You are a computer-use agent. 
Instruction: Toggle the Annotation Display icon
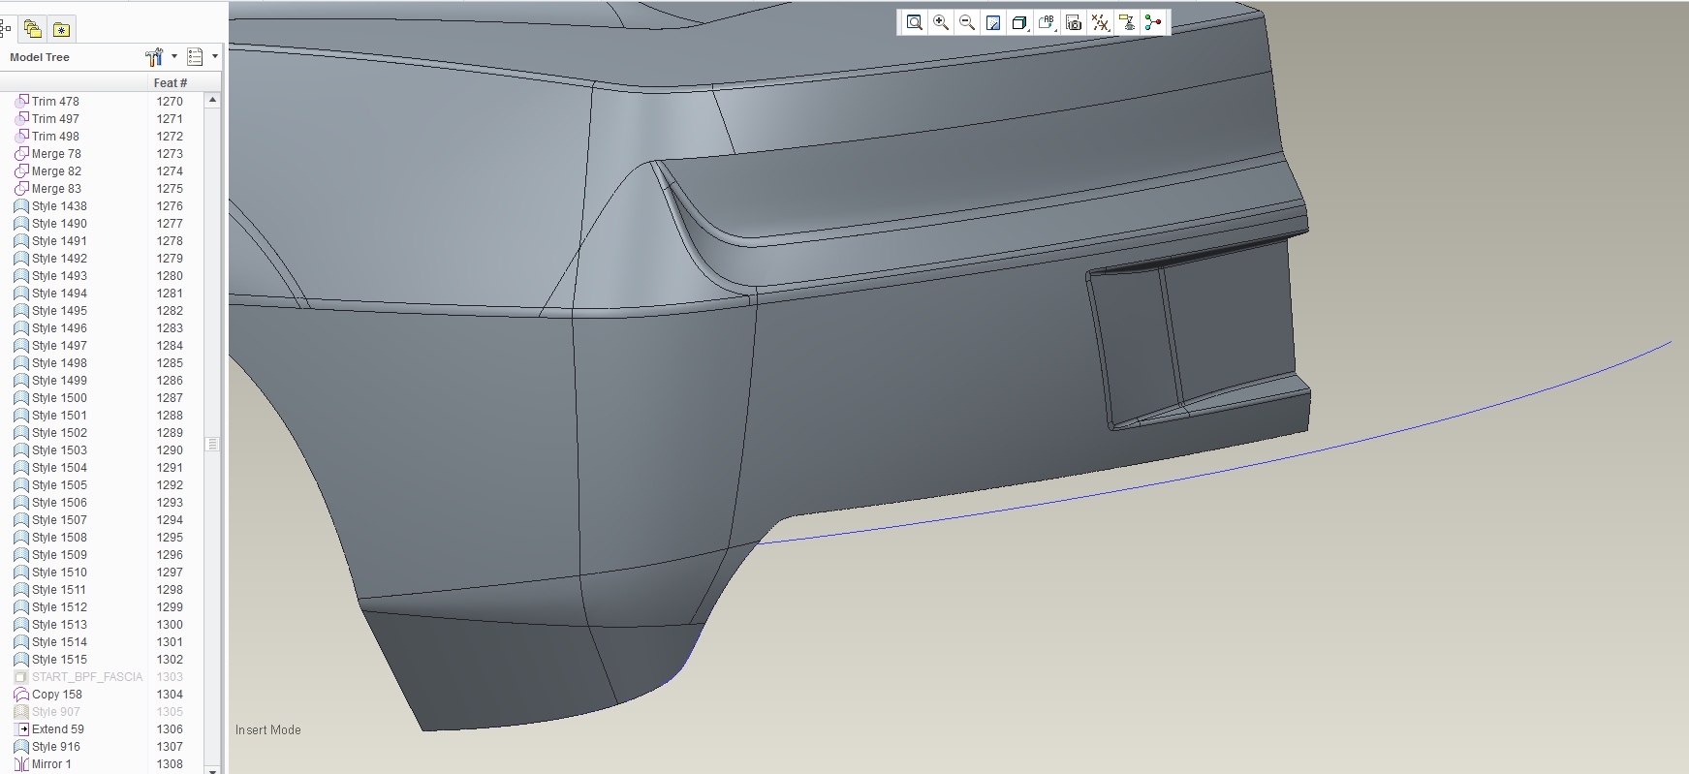click(x=1126, y=22)
